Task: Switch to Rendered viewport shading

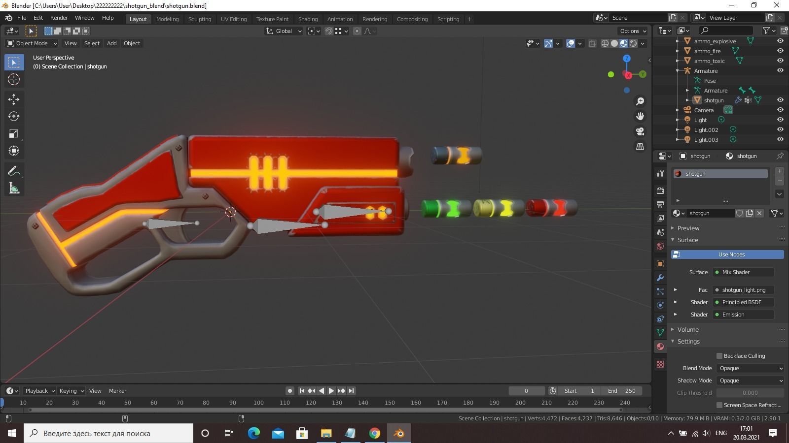Action: coord(634,43)
